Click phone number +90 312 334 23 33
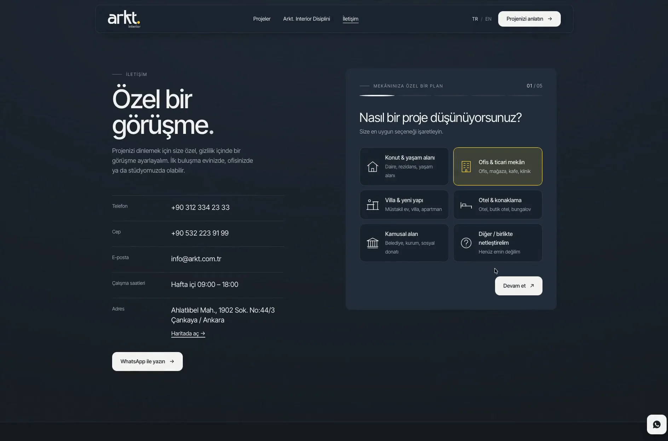Screen dimensions: 668x441 (200, 207)
